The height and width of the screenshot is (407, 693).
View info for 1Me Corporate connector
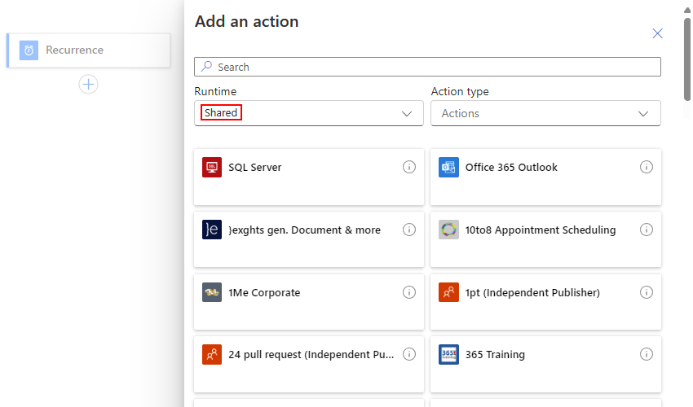(x=409, y=293)
